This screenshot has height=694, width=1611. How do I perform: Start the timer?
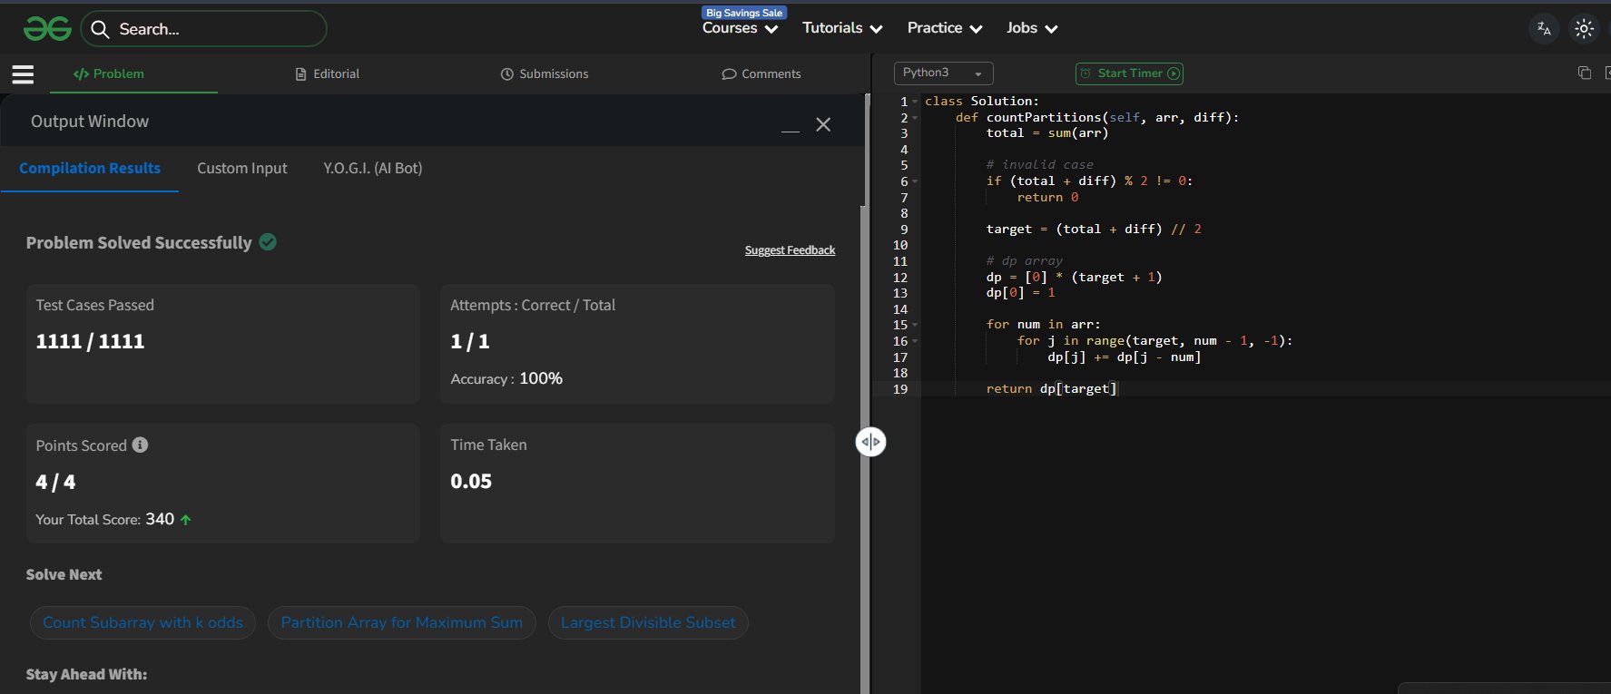(1129, 73)
